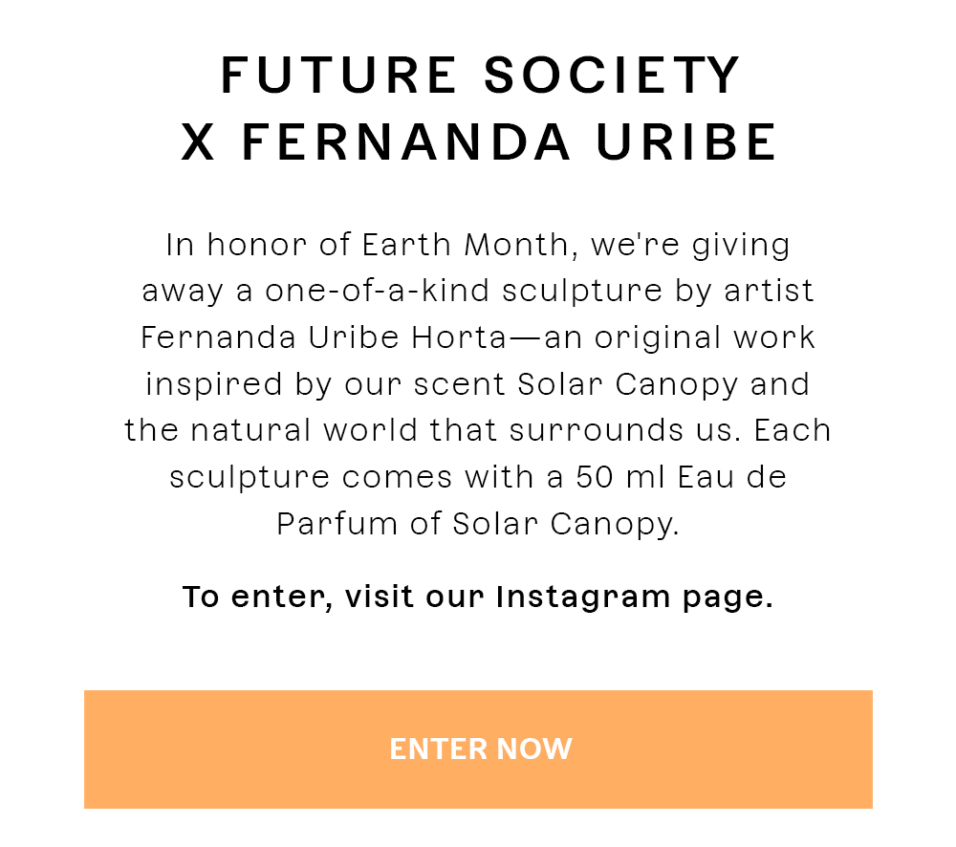Click the word 'giving' on the first paragraph line
The width and height of the screenshot is (956, 847).
741,246
